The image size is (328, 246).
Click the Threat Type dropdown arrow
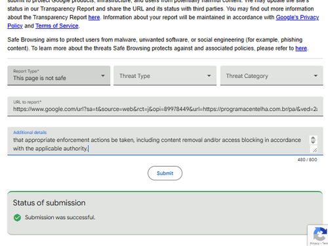[209, 75]
